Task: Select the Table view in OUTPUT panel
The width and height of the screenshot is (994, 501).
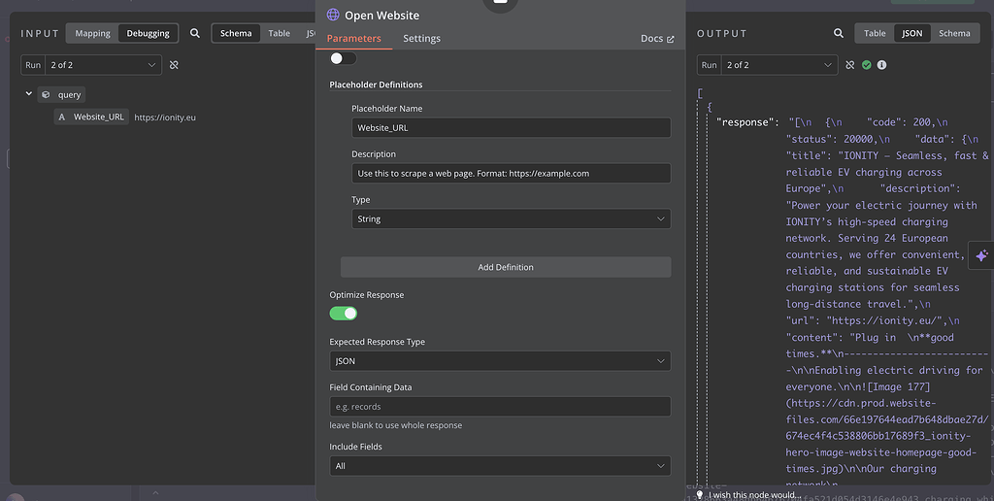Action: [x=875, y=33]
